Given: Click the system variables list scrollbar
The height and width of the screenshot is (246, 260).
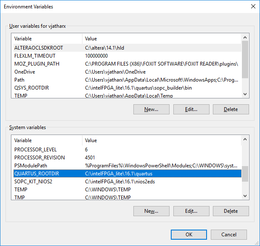Looking at the screenshot, I should point(245,173).
